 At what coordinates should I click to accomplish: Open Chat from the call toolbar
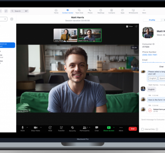click(x=97, y=129)
